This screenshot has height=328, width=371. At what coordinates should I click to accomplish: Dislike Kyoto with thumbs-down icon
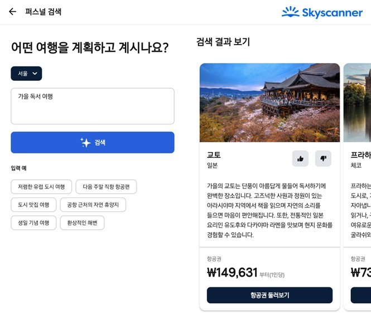pos(323,159)
